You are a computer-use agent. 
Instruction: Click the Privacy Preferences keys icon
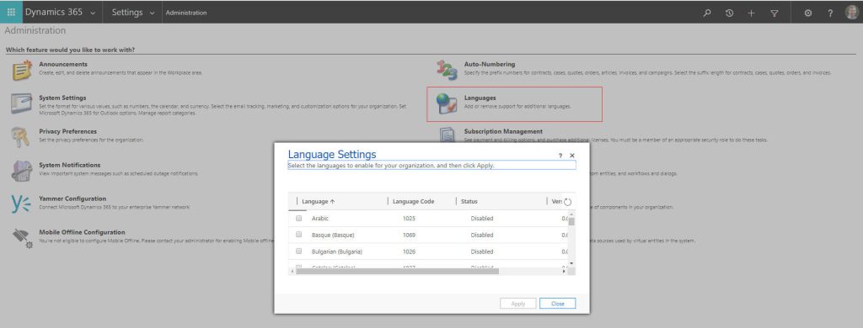click(x=20, y=137)
